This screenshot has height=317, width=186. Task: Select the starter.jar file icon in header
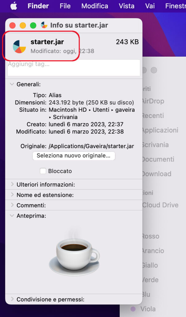pyautogui.click(x=19, y=46)
